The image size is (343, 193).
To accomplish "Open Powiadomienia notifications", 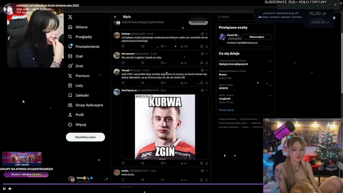I will pos(84,46).
